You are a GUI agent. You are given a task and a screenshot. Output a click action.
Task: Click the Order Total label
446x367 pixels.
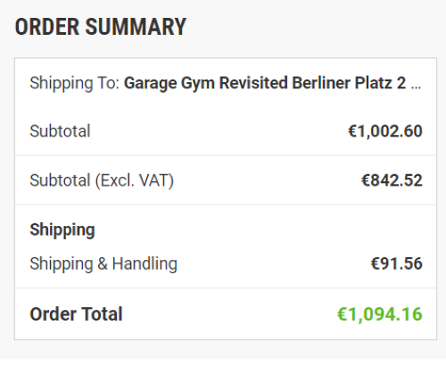click(76, 314)
